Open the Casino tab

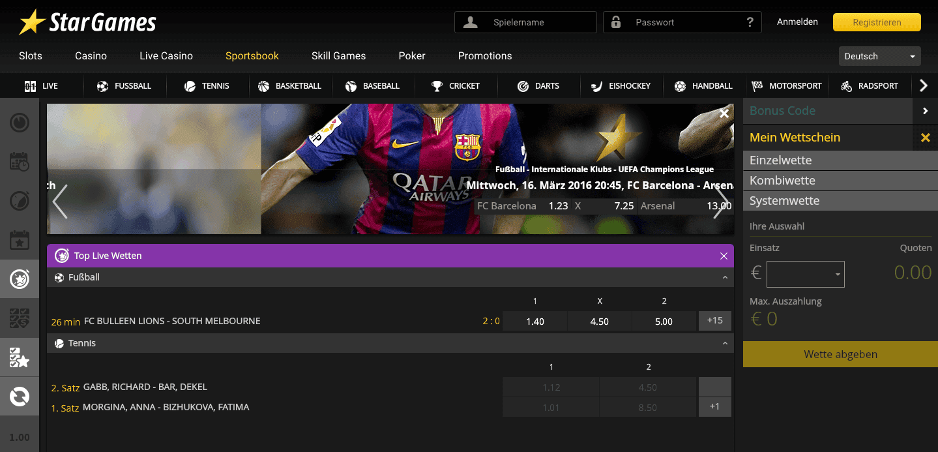[91, 56]
